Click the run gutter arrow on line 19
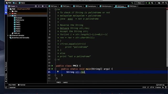168x94 pixels. coord(52,66)
